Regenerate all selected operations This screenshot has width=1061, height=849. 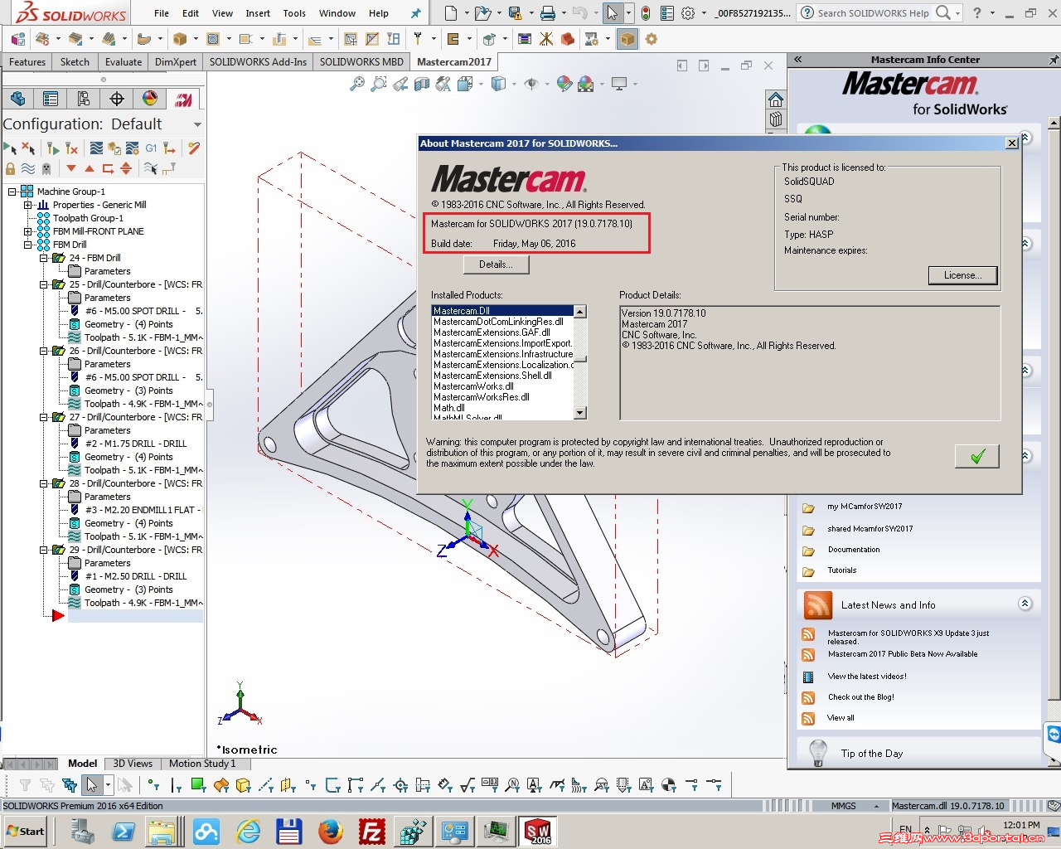53,148
